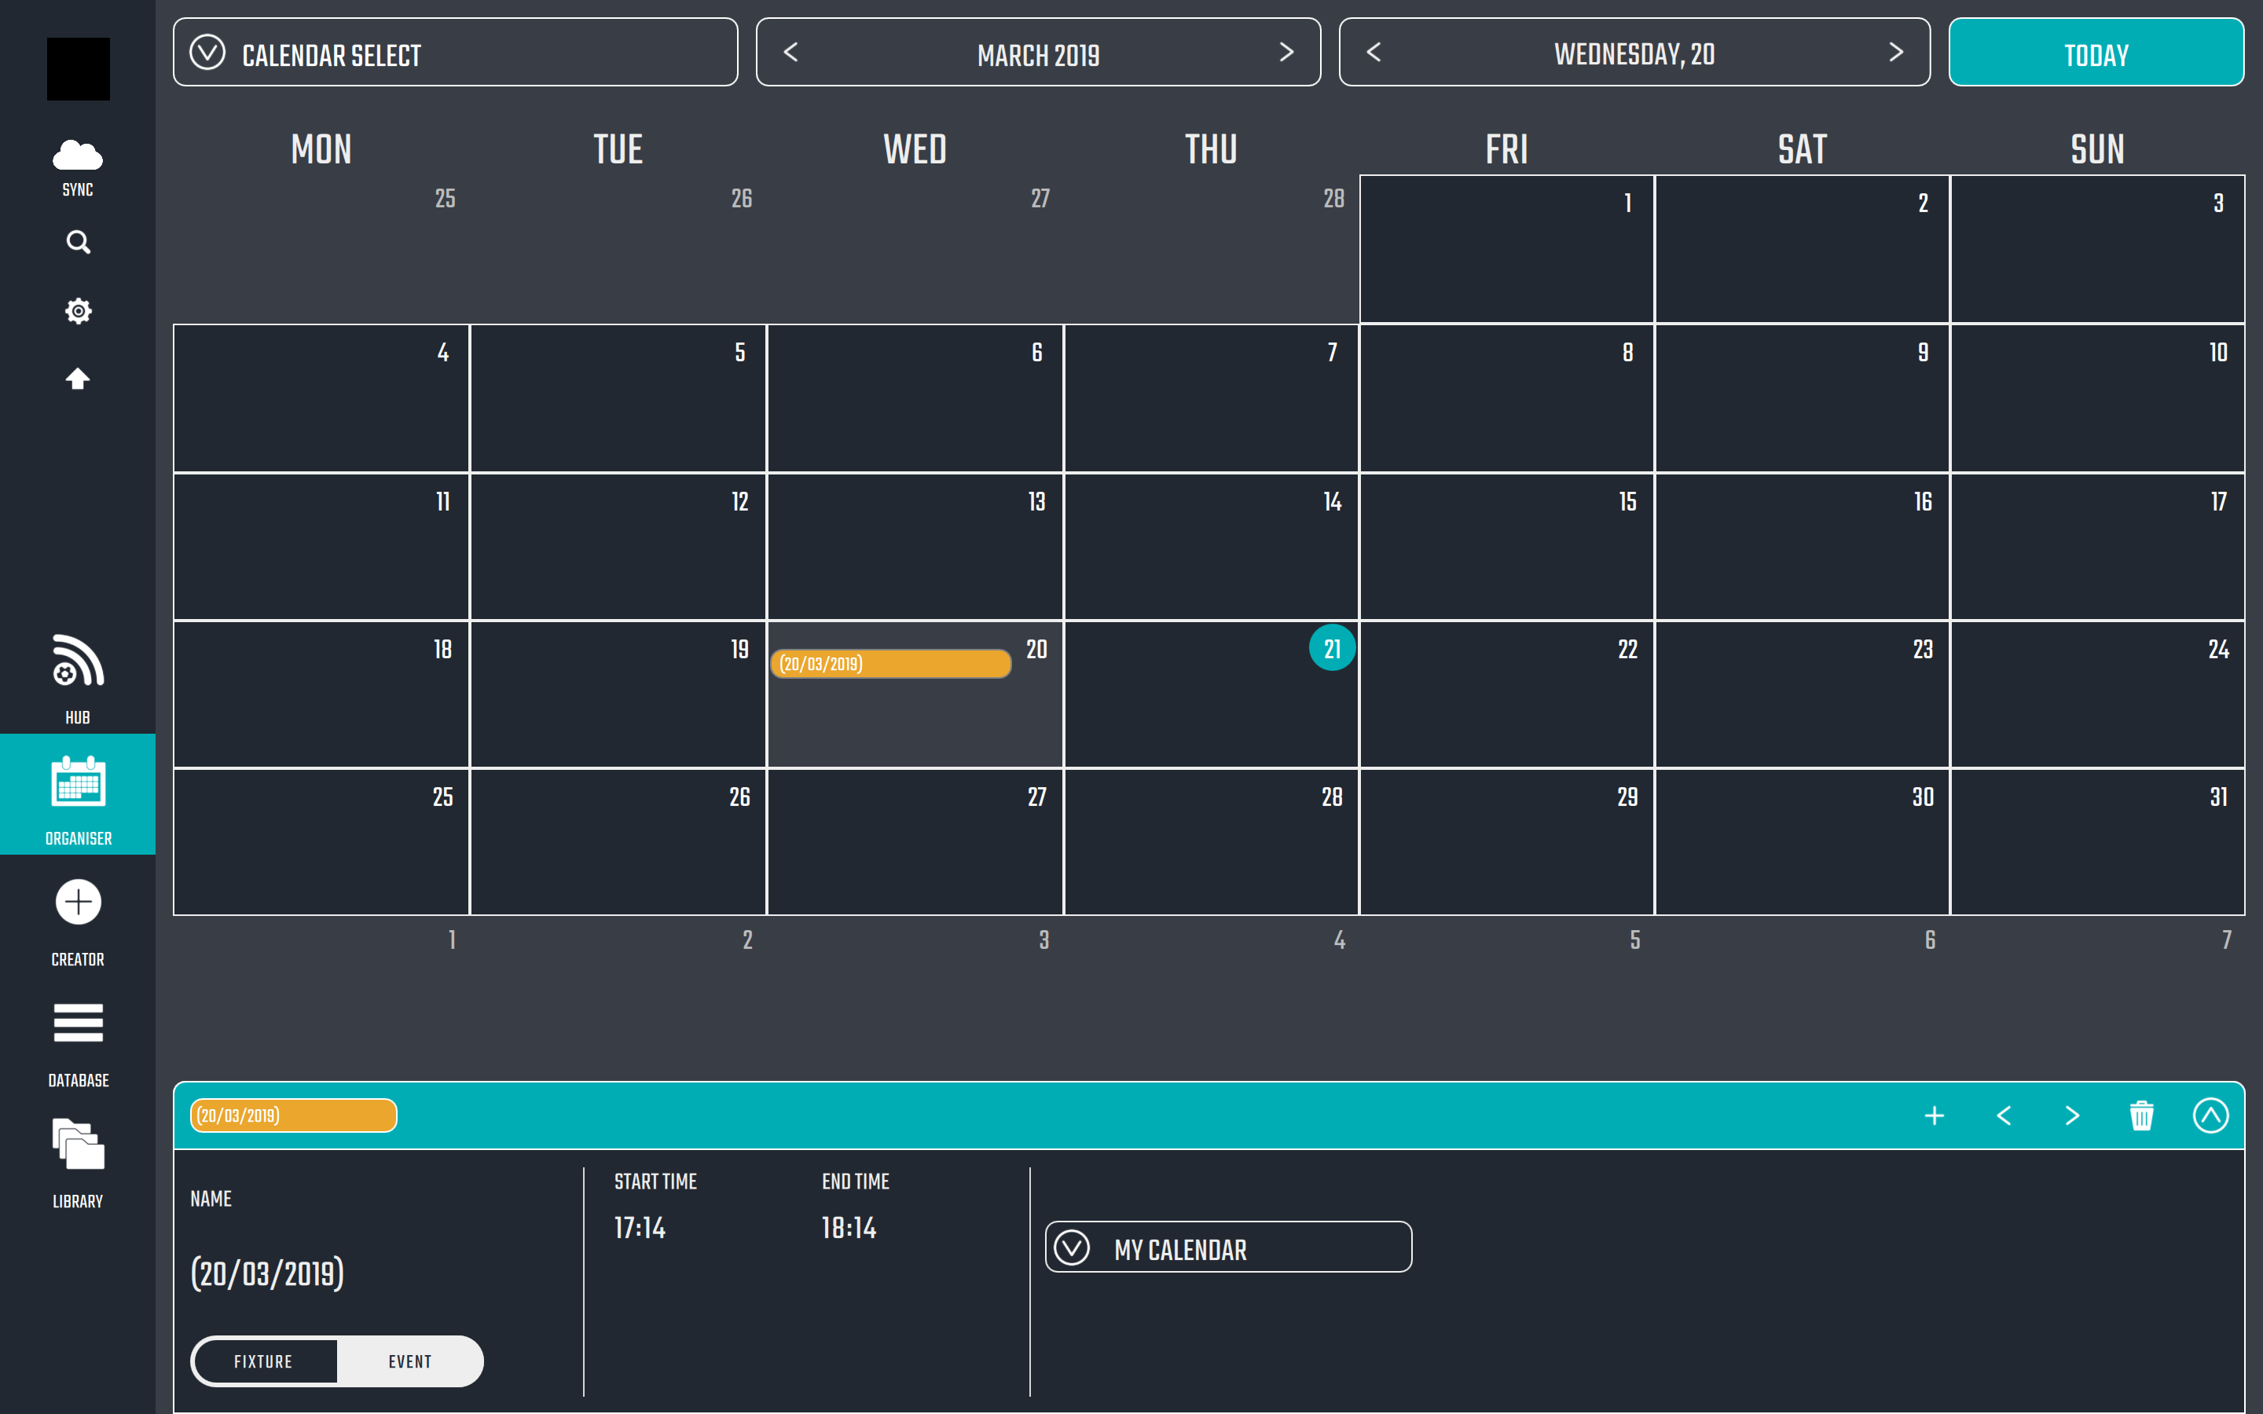The image size is (2263, 1414).
Task: Open the Creator plus icon
Action: (x=78, y=903)
